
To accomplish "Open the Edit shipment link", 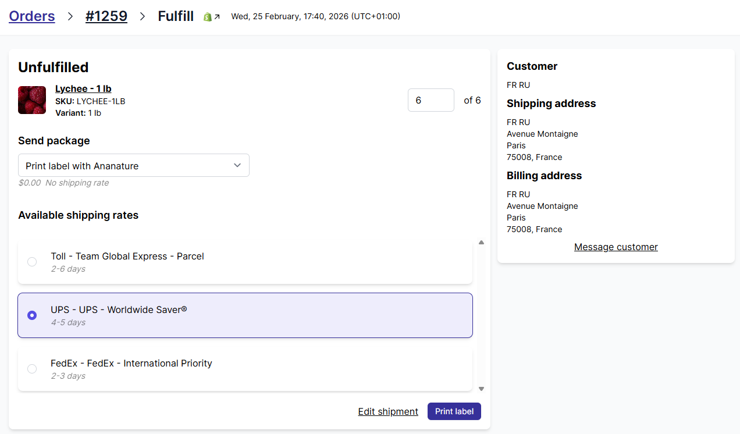I will pyautogui.click(x=388, y=411).
